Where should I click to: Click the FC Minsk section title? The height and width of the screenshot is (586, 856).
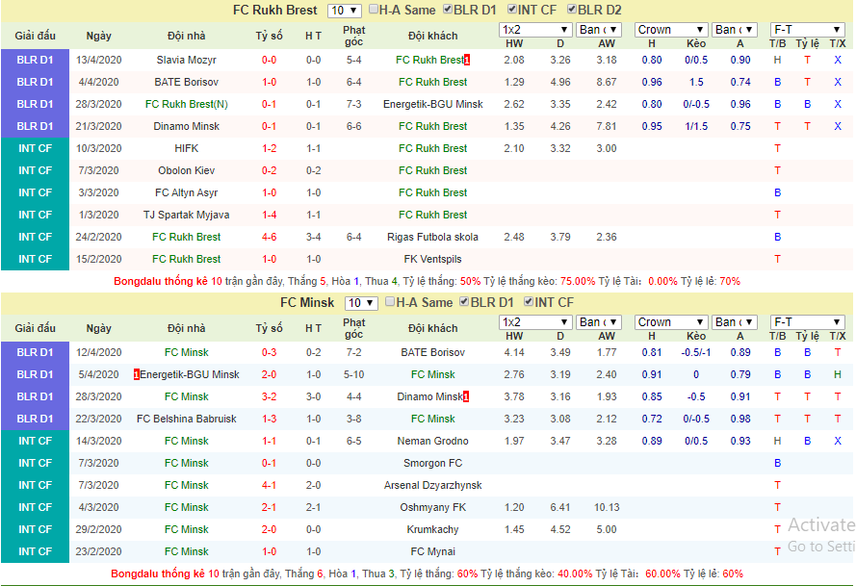[307, 303]
